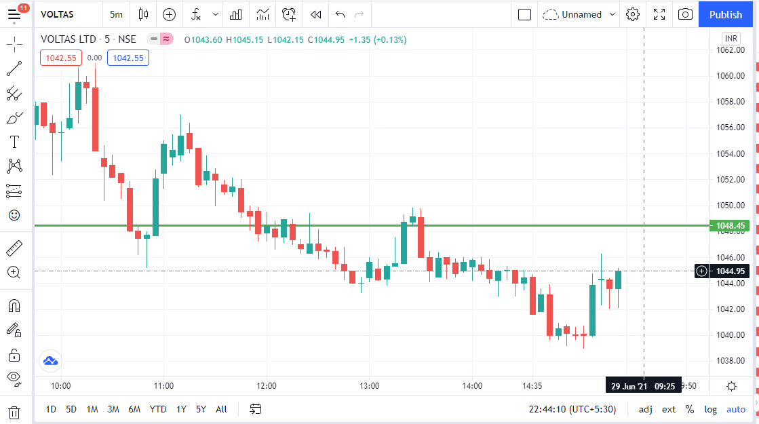The height and width of the screenshot is (424, 759).
Task: Expand the indicators favorites dropdown arrow
Action: tap(216, 14)
